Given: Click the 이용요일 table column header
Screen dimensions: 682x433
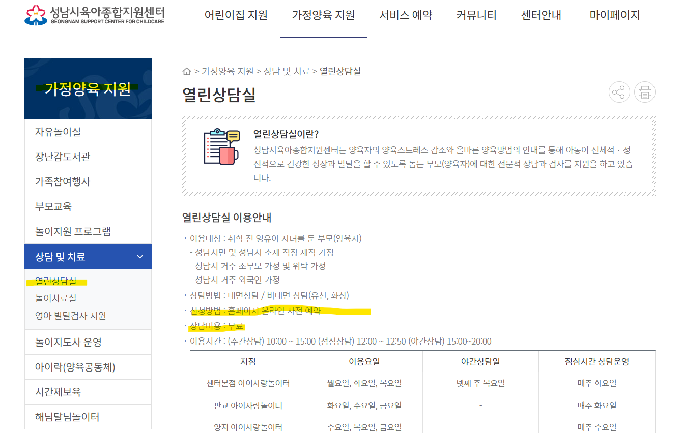Looking at the screenshot, I should 364,362.
